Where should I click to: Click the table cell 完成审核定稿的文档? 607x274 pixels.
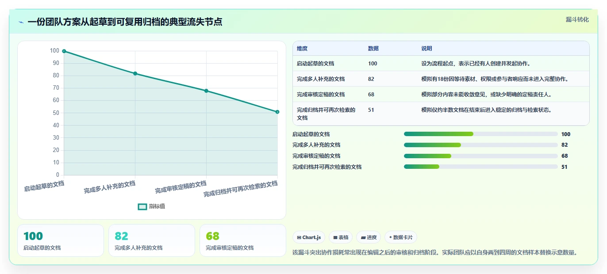(321, 95)
